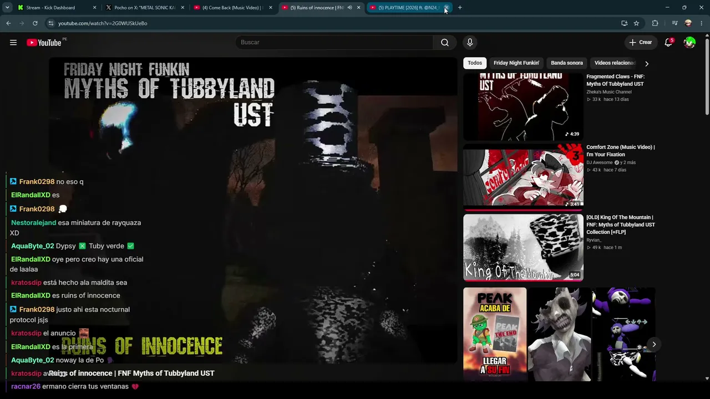Visit the DJ Awesome channel
This screenshot has height=399, width=710.
[x=600, y=162]
